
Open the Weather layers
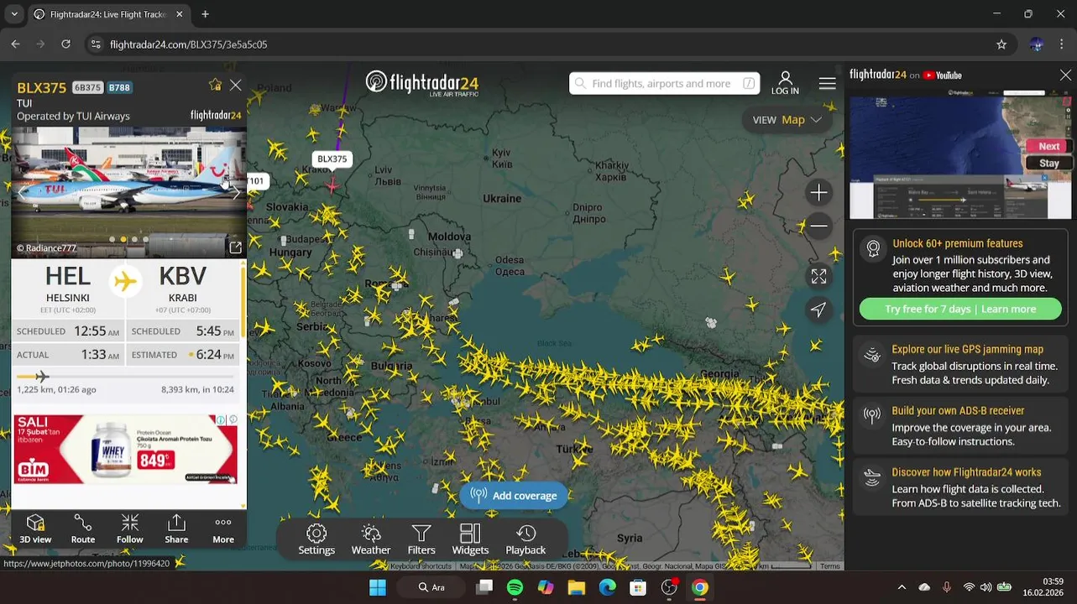pyautogui.click(x=371, y=540)
